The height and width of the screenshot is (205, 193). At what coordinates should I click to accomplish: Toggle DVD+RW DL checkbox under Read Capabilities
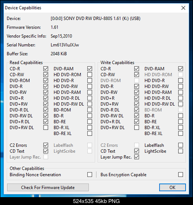click(x=46, y=127)
